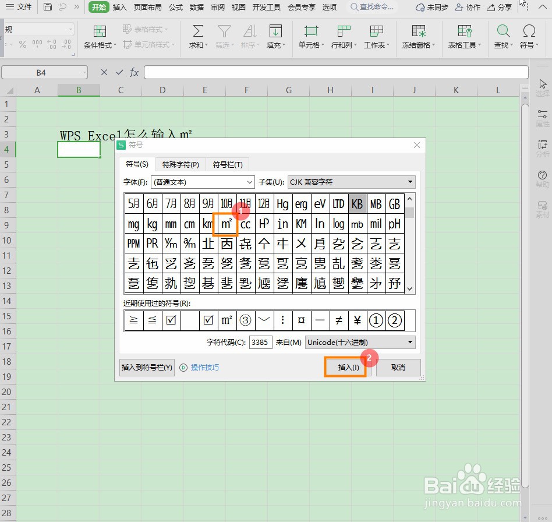Switch to 特殊字符(P) tab

[x=181, y=164]
